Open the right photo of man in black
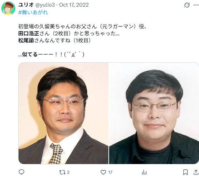Image resolution: width=199 pixels, height=178 pixels. click(154, 113)
